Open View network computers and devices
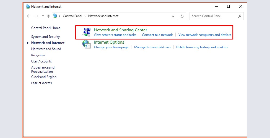Viewport: 270px width, 138px height. point(205,35)
